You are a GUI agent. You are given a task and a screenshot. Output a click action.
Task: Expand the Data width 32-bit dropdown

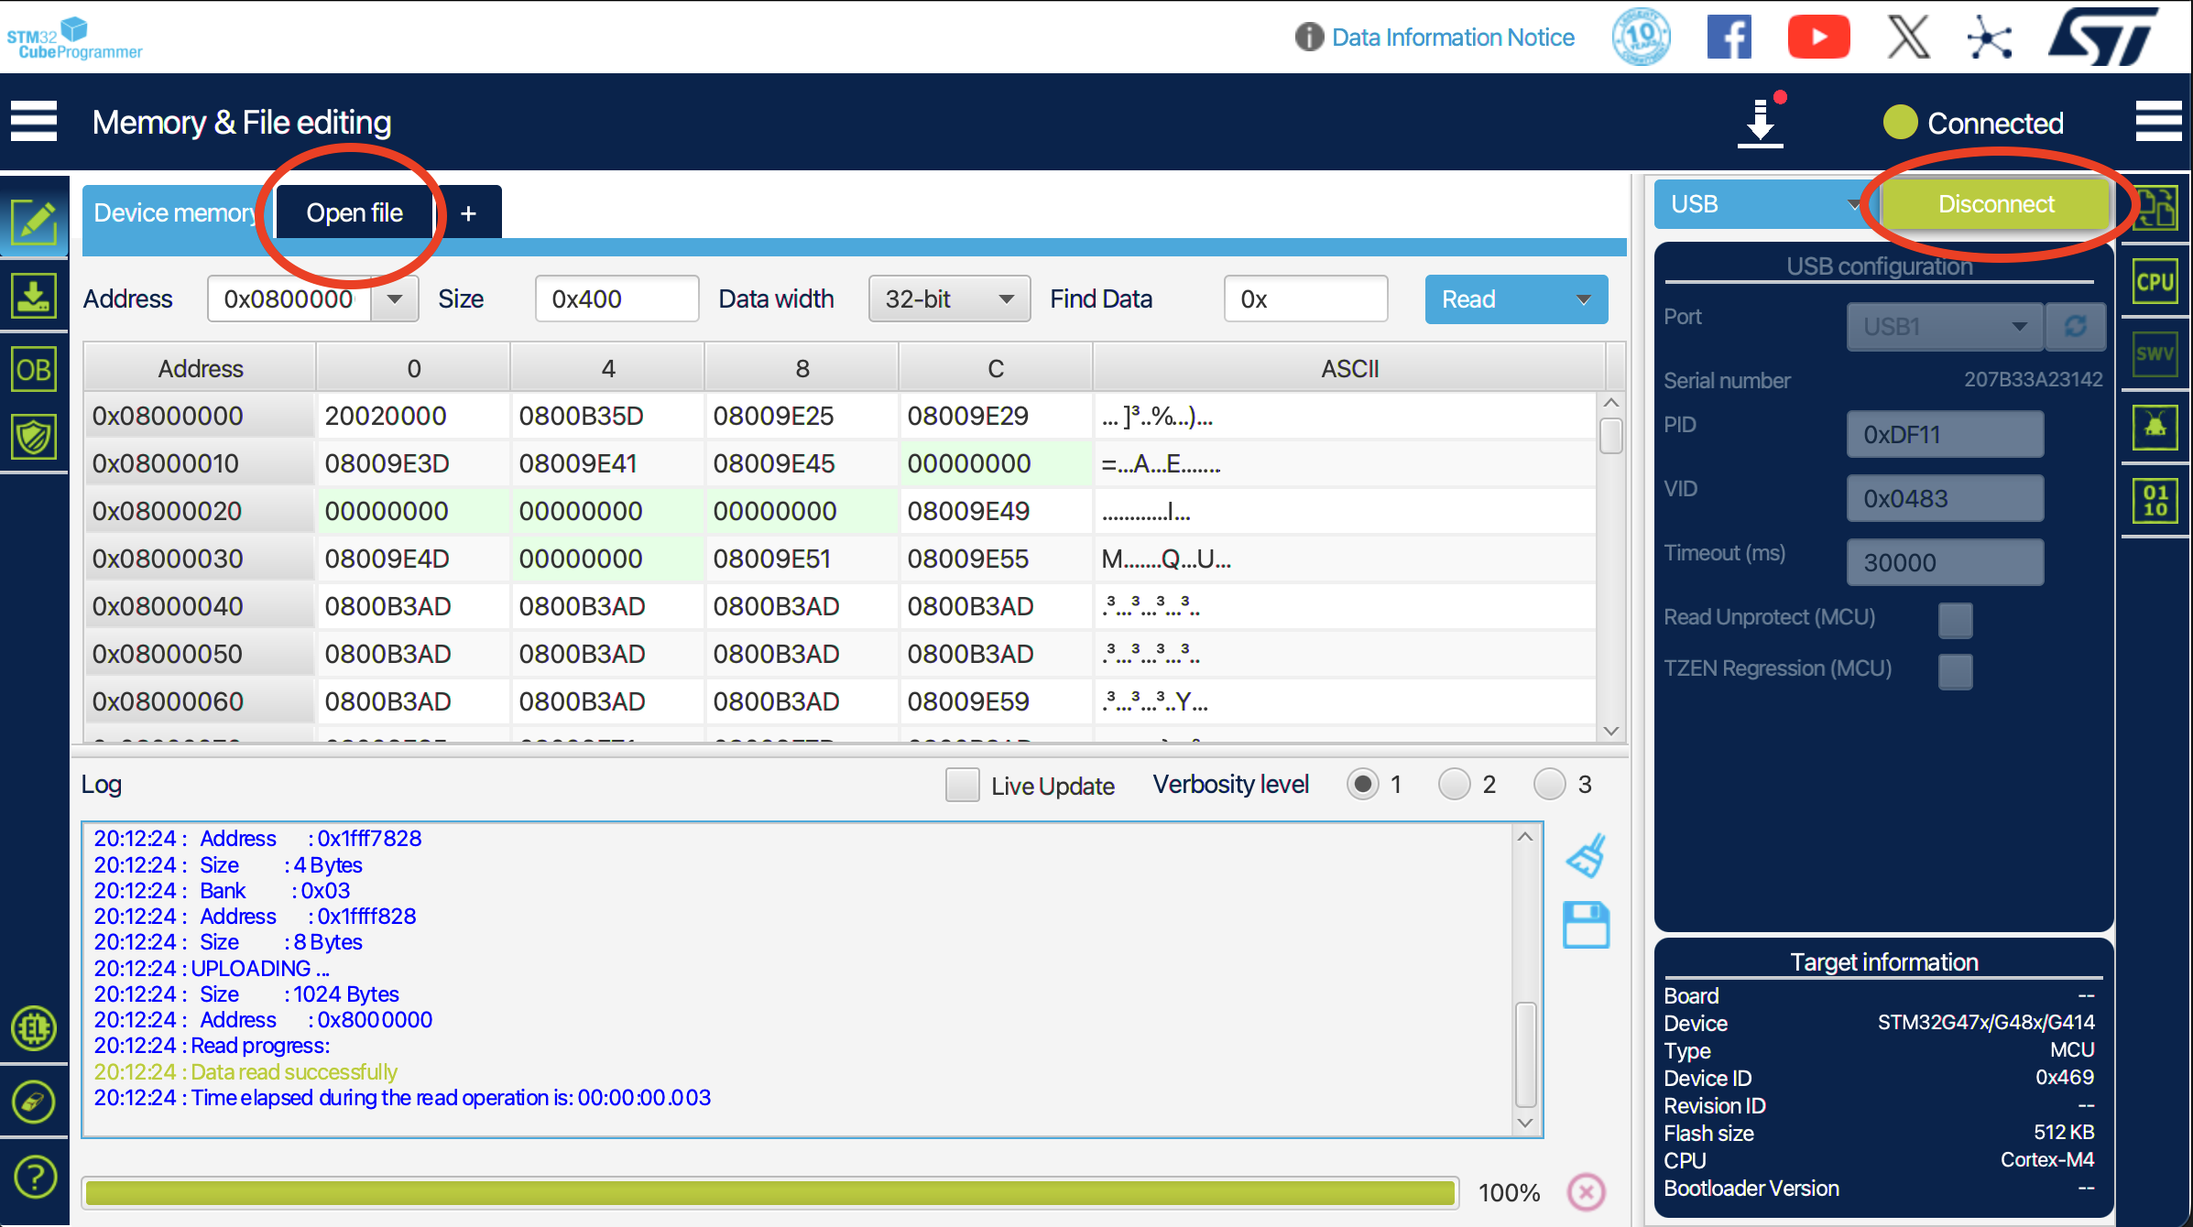tap(949, 299)
